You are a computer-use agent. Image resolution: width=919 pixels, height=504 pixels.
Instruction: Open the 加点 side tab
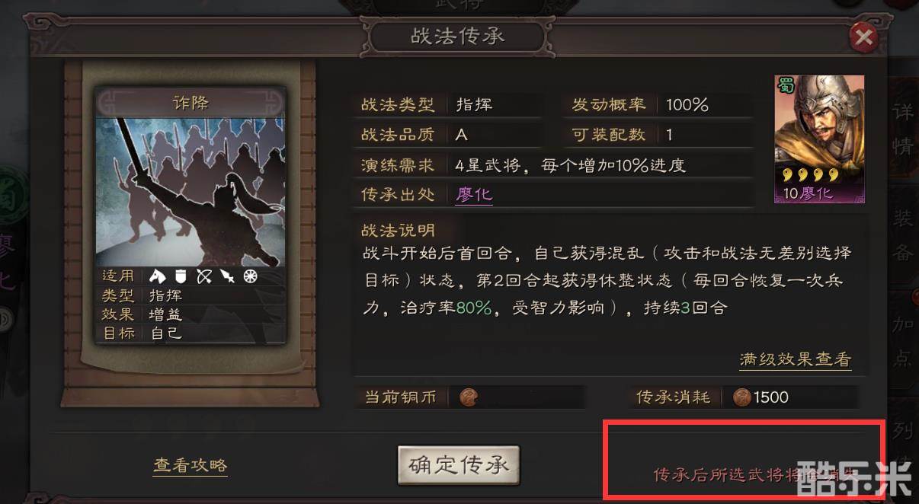pyautogui.click(x=903, y=338)
